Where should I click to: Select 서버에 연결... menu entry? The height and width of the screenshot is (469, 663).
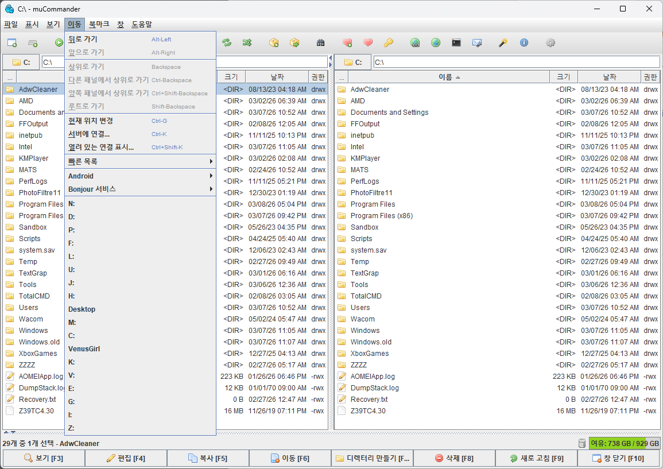tap(141, 134)
